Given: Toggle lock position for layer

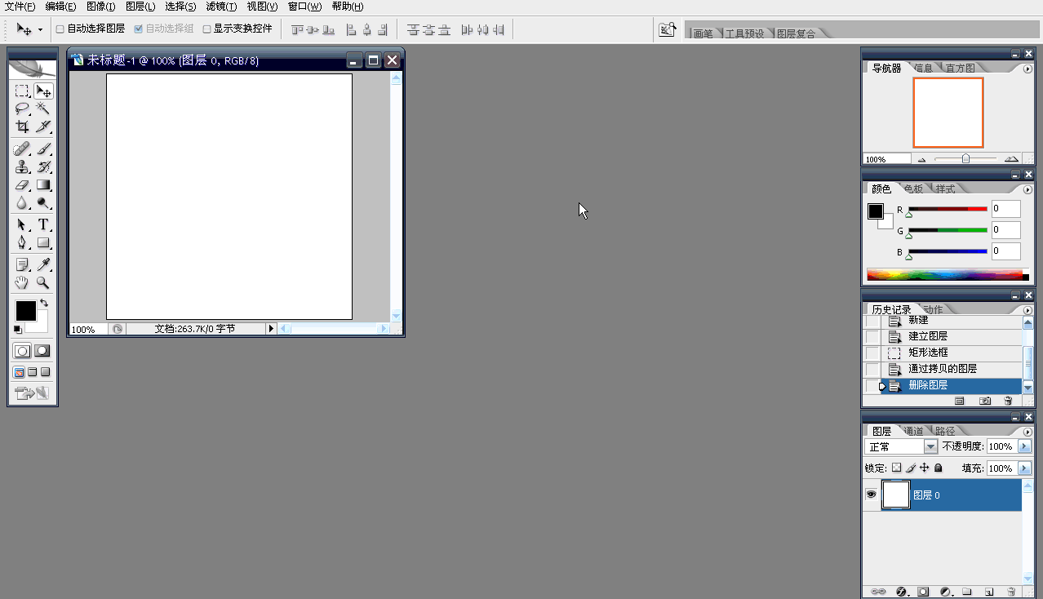Looking at the screenshot, I should click(x=925, y=468).
